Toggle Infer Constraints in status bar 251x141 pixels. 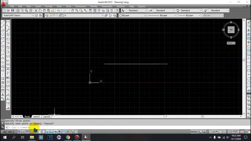pos(19,132)
